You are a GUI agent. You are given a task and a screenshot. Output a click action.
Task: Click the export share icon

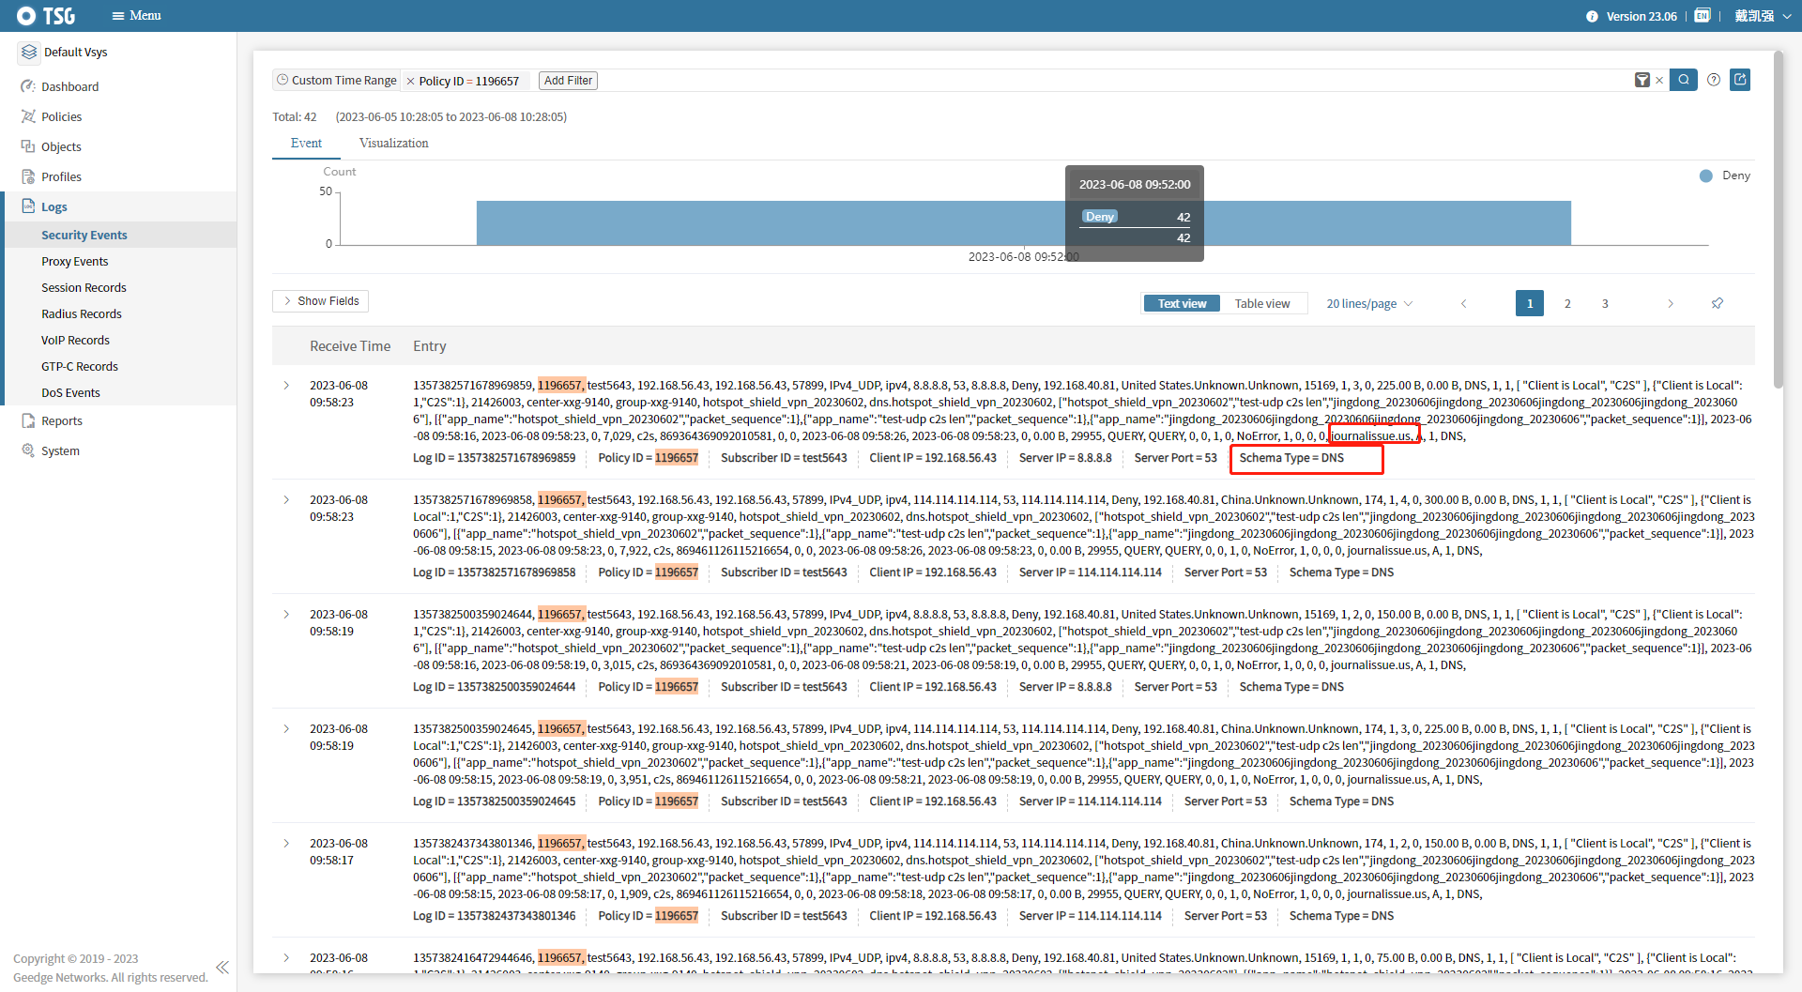point(1740,80)
